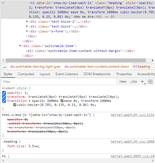Viewport: 155px width, 163px height.
Task: Click the left arrow of DOM scrollbar
Action: tap(3, 60)
